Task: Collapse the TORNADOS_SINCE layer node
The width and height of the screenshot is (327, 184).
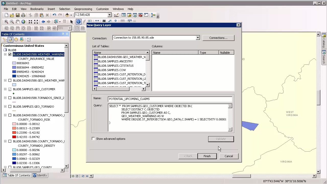Action: pos(5,98)
